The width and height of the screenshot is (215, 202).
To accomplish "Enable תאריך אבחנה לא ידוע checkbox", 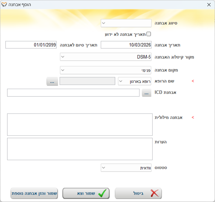I will coord(149,34).
